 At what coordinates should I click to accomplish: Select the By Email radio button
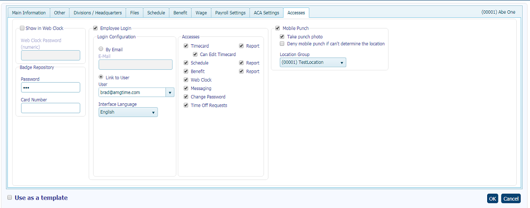(100, 49)
